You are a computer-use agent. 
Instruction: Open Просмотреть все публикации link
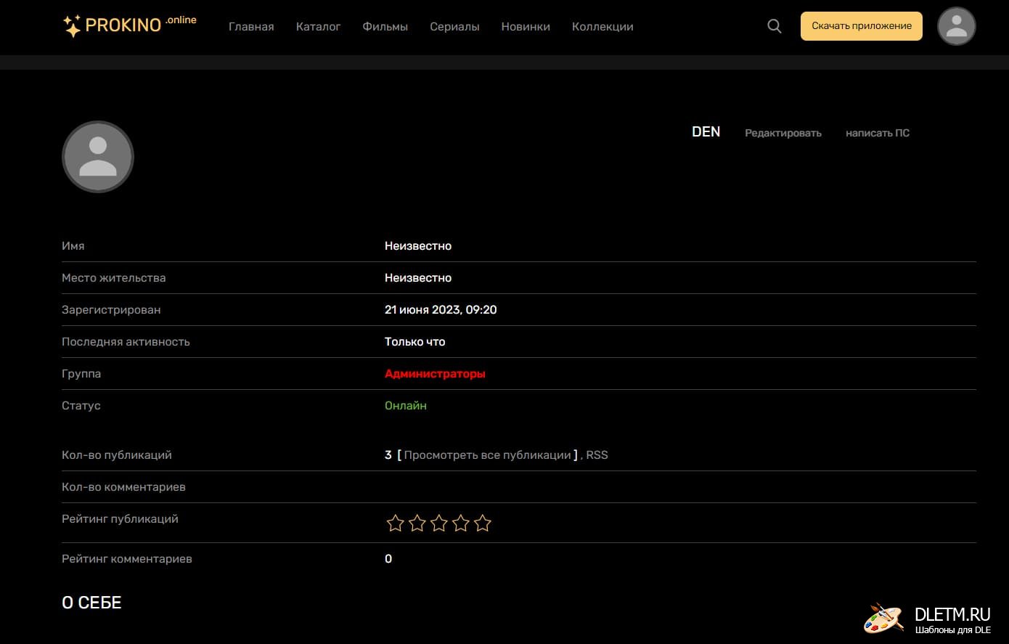(487, 455)
